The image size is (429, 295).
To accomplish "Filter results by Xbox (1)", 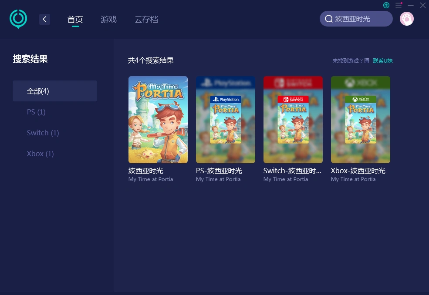I will [40, 154].
